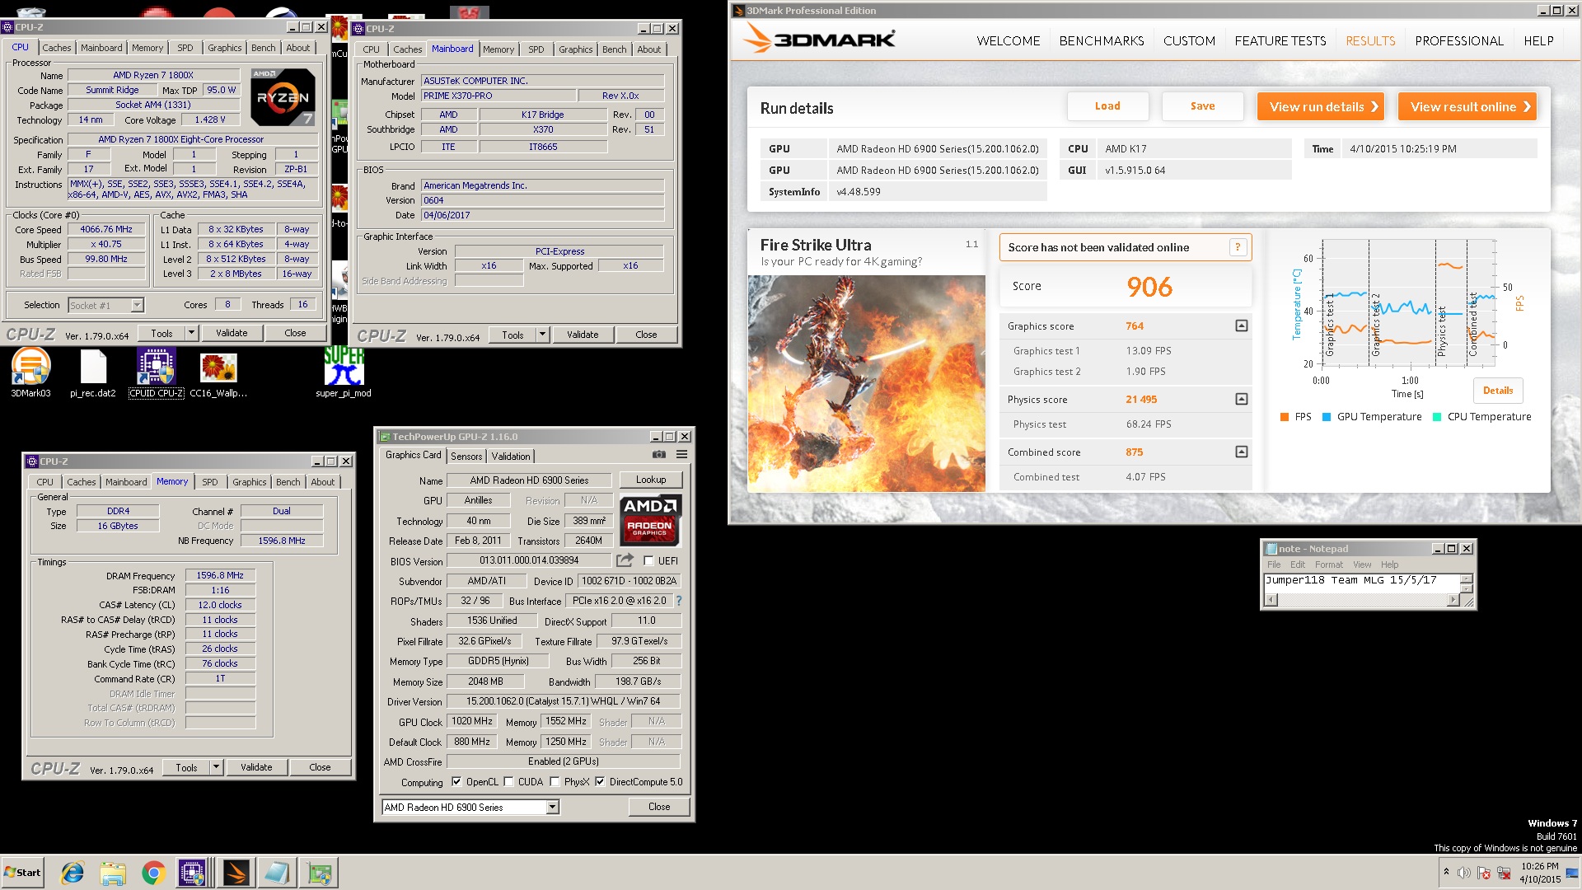Toggle the CUDA checkbox
1582x890 pixels.
tap(508, 782)
